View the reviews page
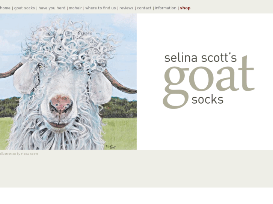Screen dimensions: 273x204 126,8
